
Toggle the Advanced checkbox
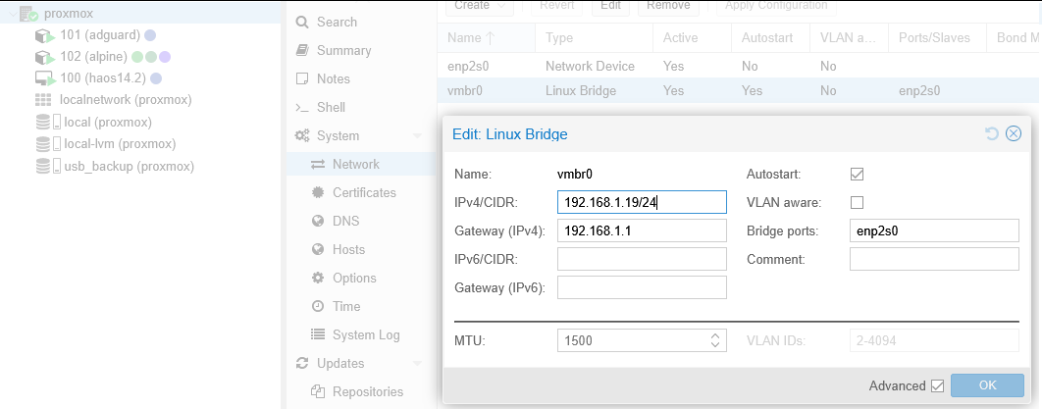[937, 385]
